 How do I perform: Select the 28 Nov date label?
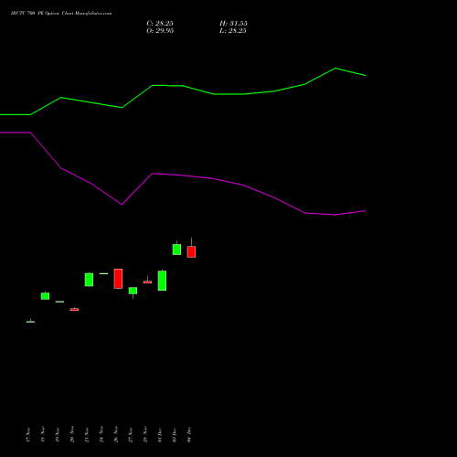145,434
